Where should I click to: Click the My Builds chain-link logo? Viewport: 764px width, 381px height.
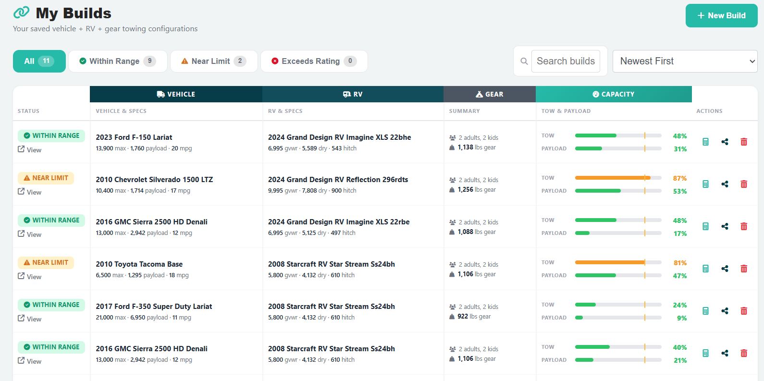[21, 12]
